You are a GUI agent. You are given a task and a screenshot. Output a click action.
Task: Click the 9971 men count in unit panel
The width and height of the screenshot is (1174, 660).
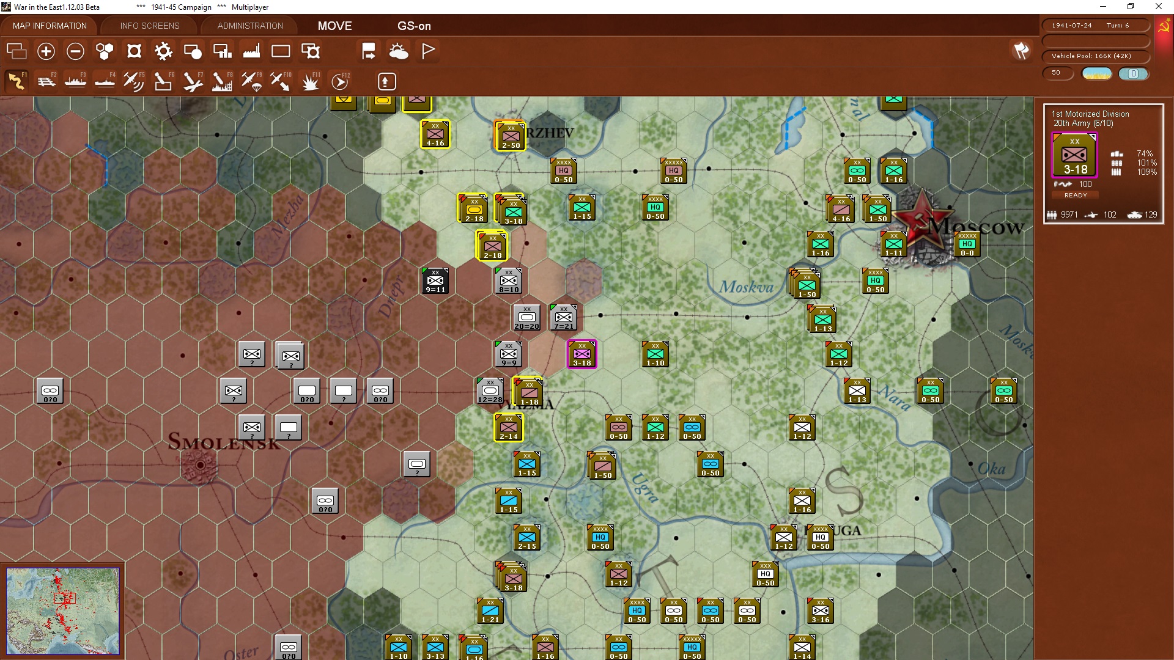(x=1069, y=215)
